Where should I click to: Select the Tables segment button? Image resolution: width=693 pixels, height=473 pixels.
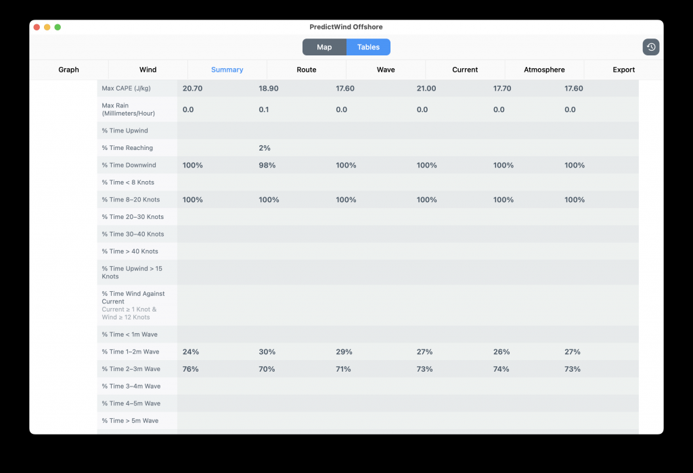pos(368,47)
